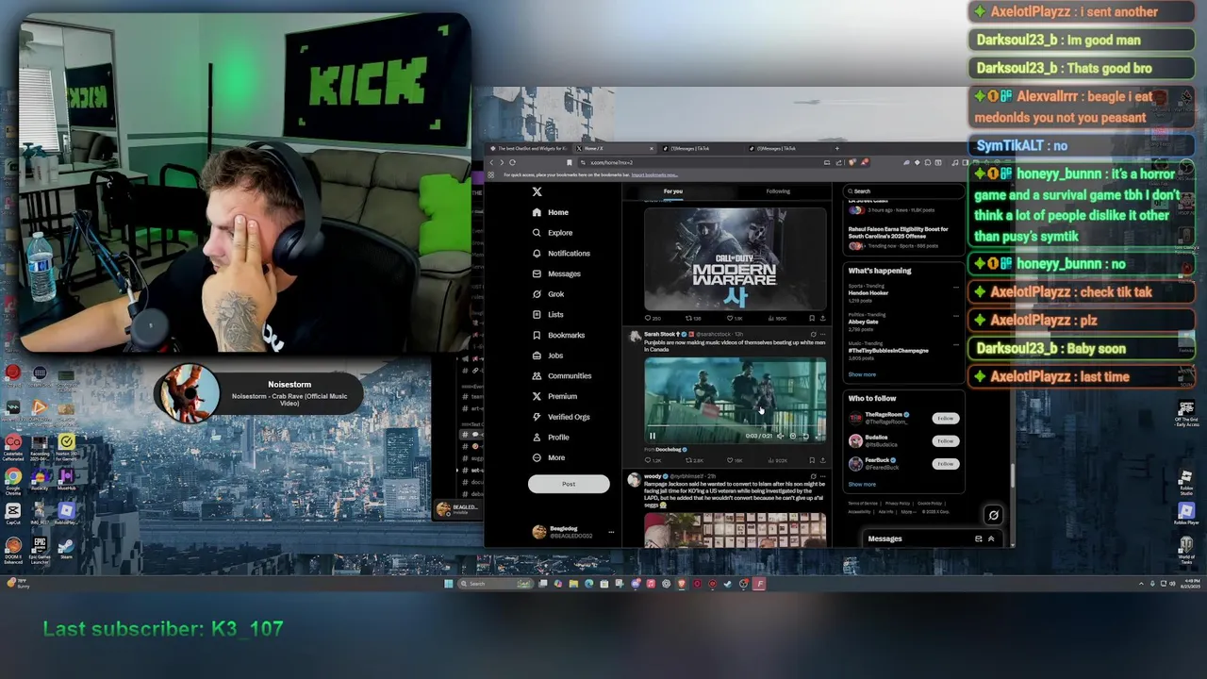Mute the playing video's sound
The width and height of the screenshot is (1207, 679).
(780, 436)
